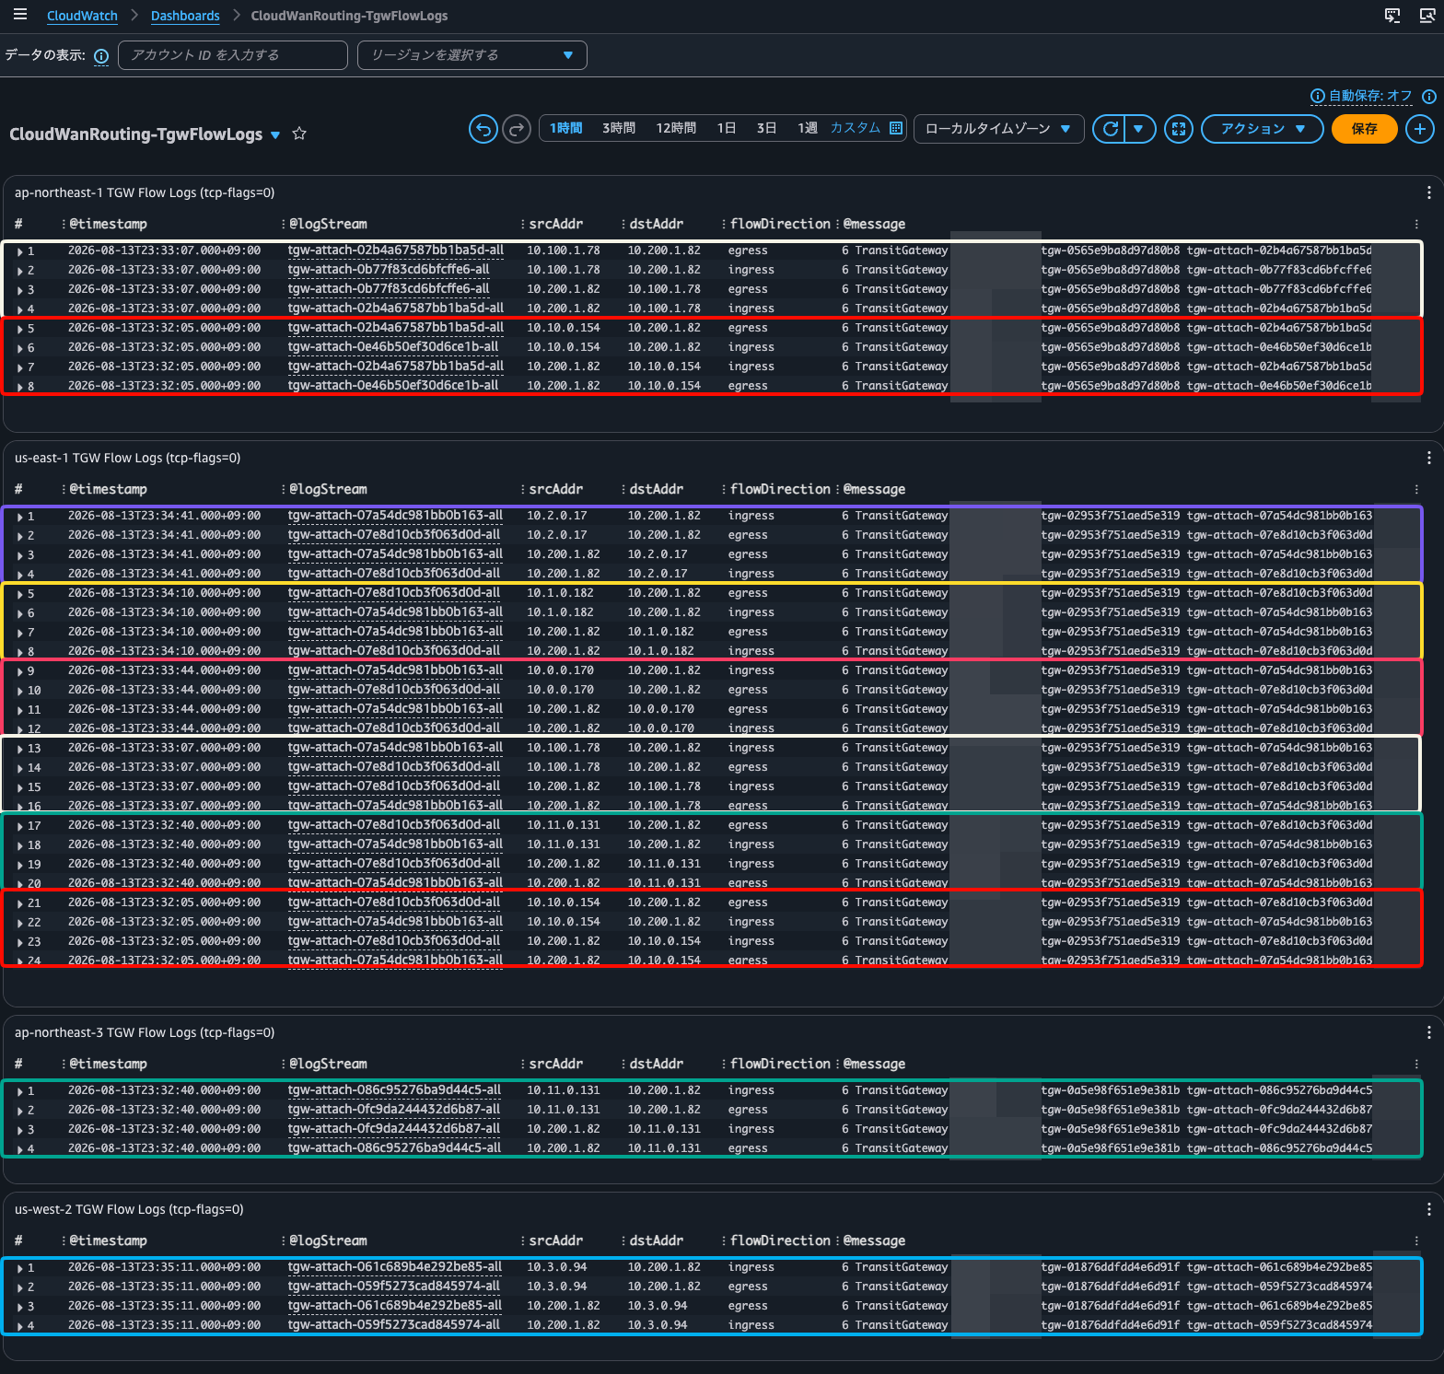Image resolution: width=1444 pixels, height=1374 pixels.
Task: Open the top-right feedback monitor icon
Action: coord(1427,16)
